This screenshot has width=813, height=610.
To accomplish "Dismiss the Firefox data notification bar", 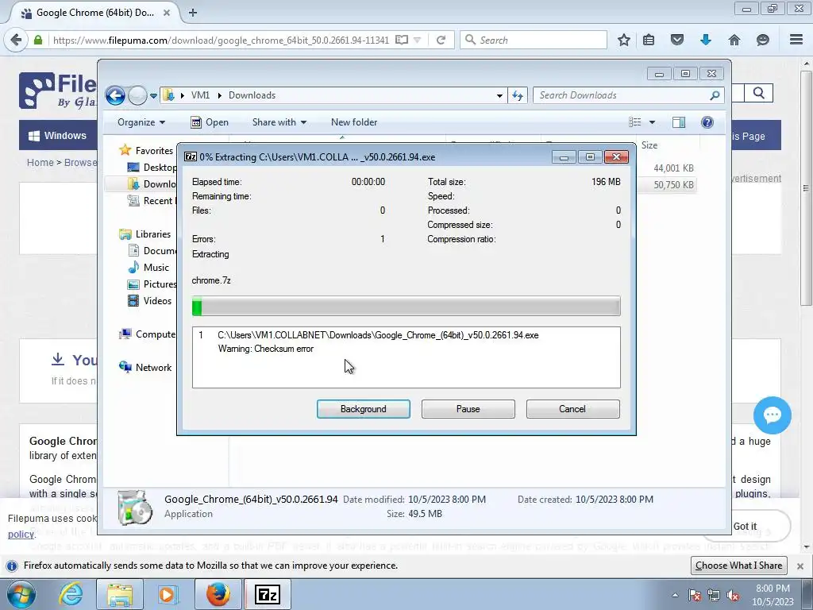I will click(x=800, y=566).
